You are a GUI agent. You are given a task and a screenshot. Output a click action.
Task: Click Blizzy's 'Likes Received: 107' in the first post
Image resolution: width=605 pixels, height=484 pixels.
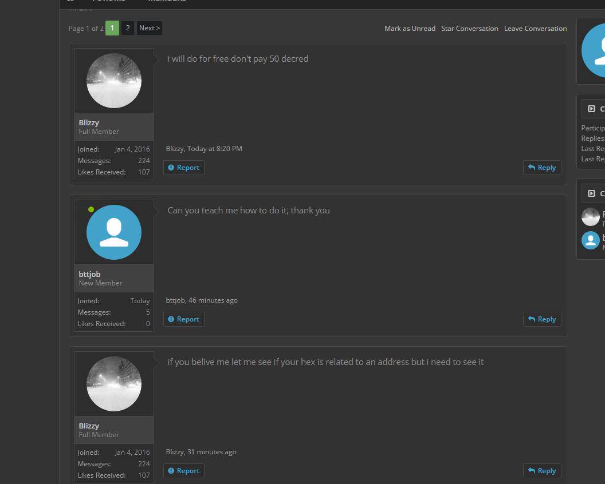(x=114, y=172)
